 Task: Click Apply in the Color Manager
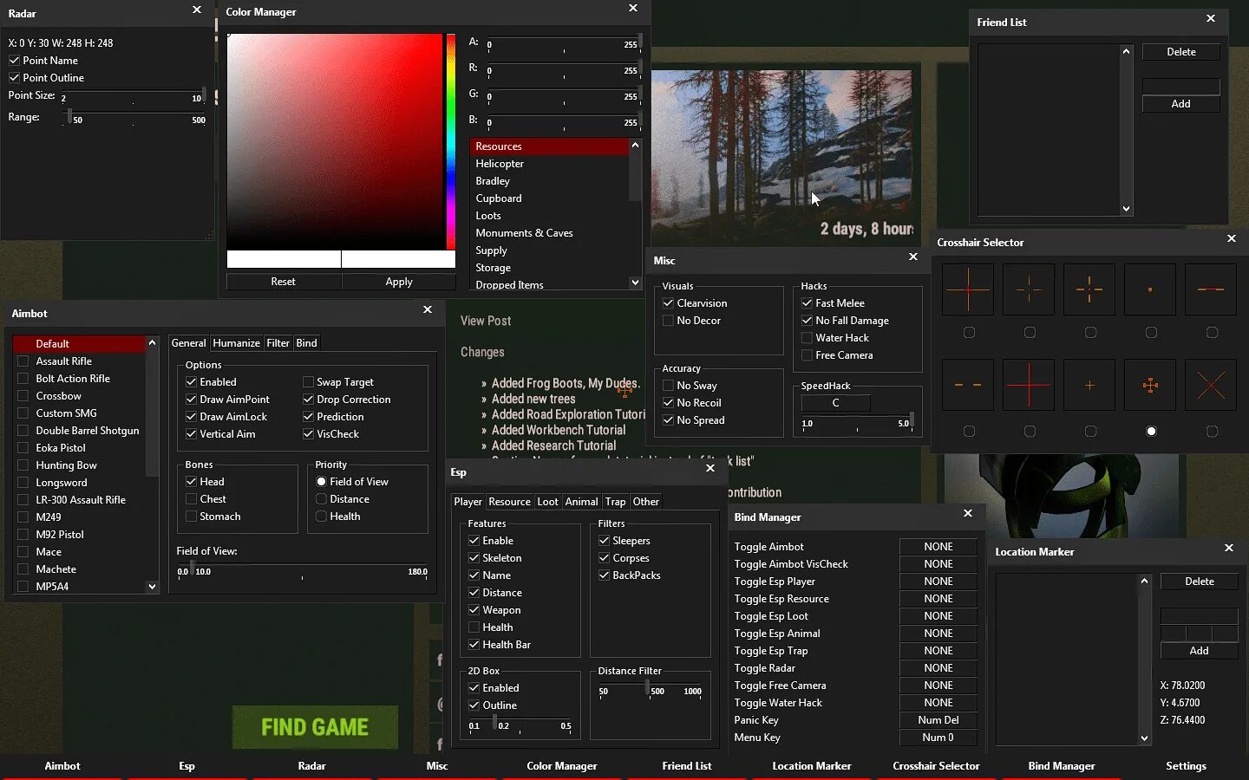(x=399, y=282)
